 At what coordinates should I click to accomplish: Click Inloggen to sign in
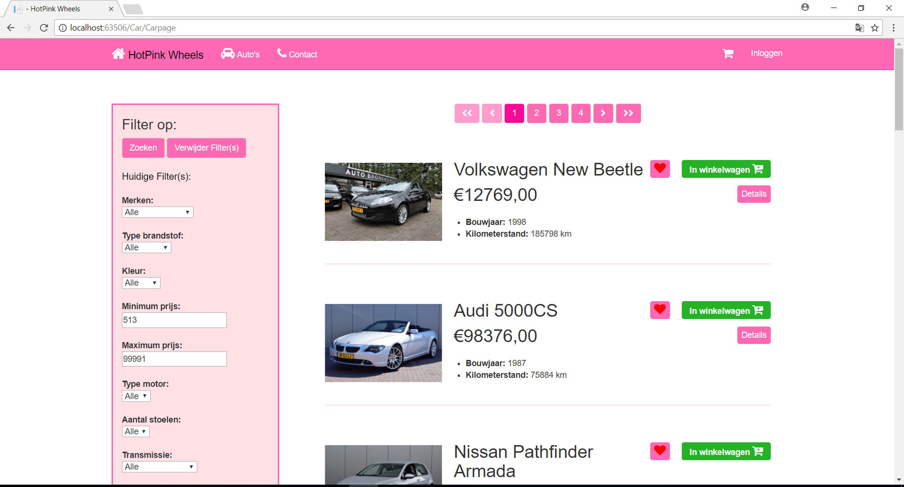point(767,53)
